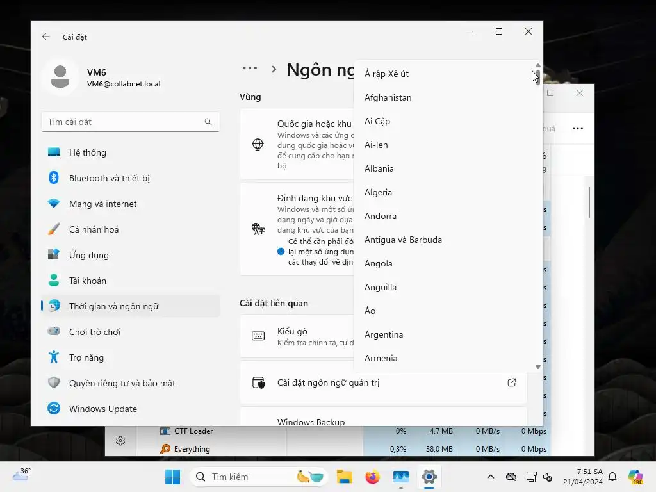The height and width of the screenshot is (492, 656).
Task: Open the VM6 account profile picture
Action: coord(60,77)
